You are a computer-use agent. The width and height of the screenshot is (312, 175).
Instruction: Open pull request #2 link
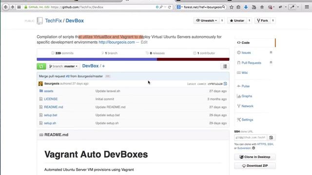click(68, 76)
